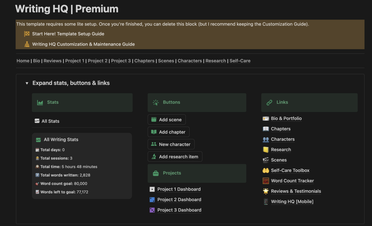Click the stamp icon beside Customization Guide

[27, 44]
